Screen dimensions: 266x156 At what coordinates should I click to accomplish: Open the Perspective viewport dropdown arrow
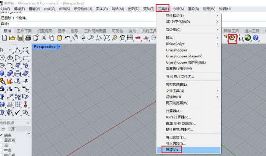tap(59, 46)
